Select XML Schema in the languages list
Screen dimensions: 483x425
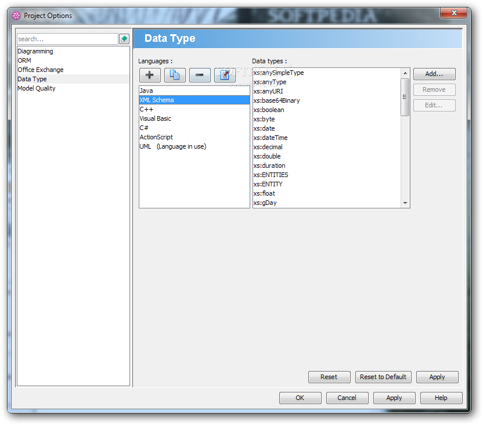[194, 100]
